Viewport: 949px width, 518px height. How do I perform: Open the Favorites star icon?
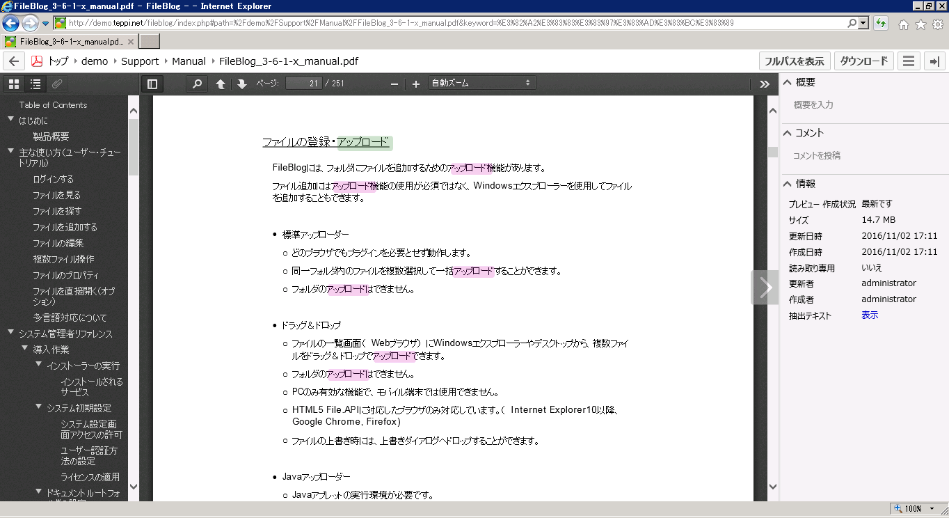click(920, 24)
